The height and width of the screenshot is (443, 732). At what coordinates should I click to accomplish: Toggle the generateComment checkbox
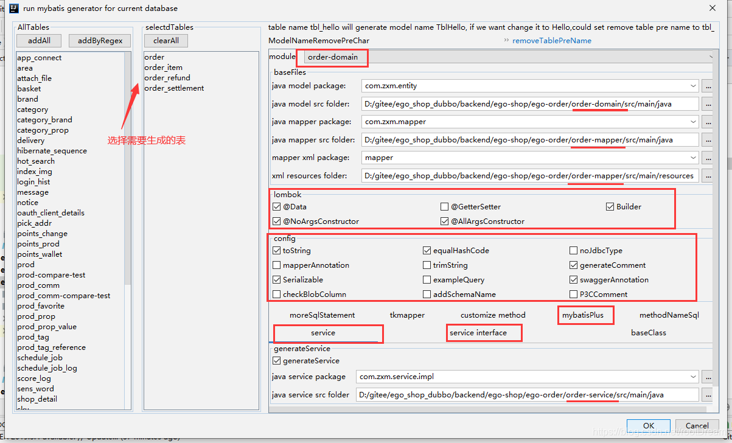click(x=573, y=265)
